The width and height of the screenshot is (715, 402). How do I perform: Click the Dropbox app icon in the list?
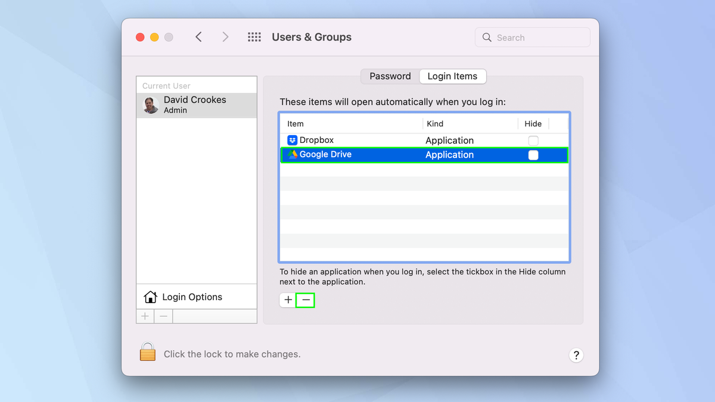click(x=292, y=140)
